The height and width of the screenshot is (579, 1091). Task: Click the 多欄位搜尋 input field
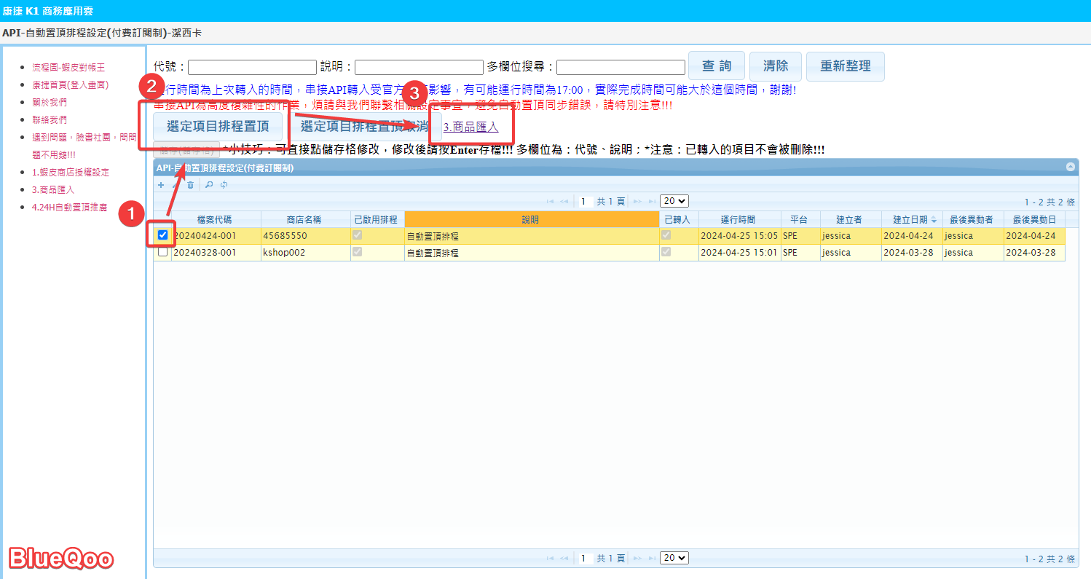point(621,67)
